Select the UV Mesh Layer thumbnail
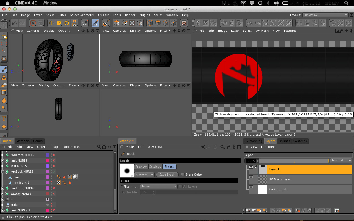The width and height of the screenshot is (354, 221). (263, 179)
